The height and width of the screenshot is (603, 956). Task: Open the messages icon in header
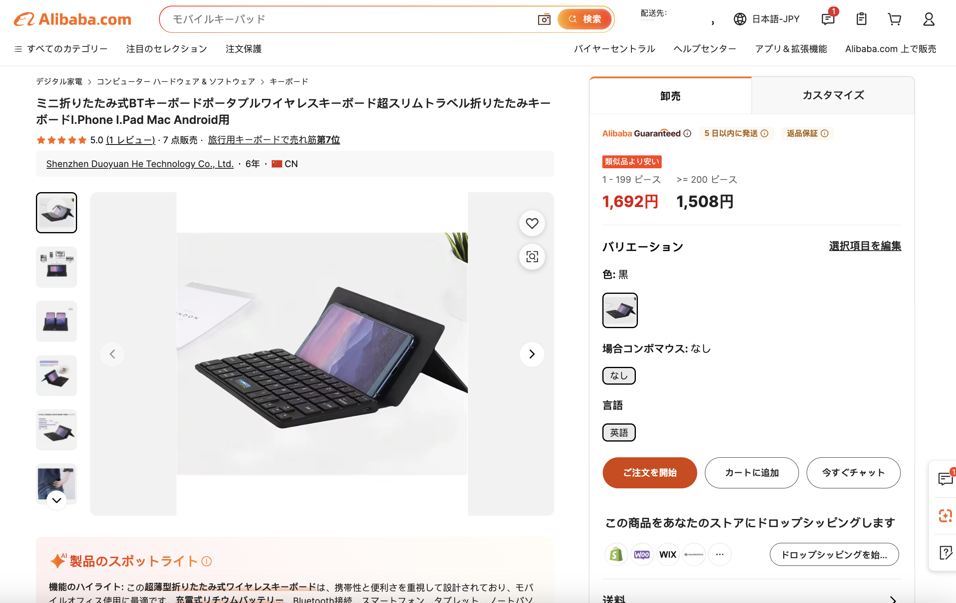[828, 19]
